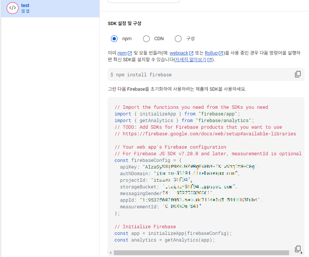Click the import initializeApp code line
Screen dimensions: 309x257
coord(177,114)
